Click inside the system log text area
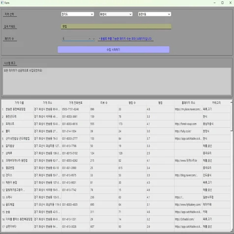This screenshot has height=234, width=234. [x=117, y=81]
